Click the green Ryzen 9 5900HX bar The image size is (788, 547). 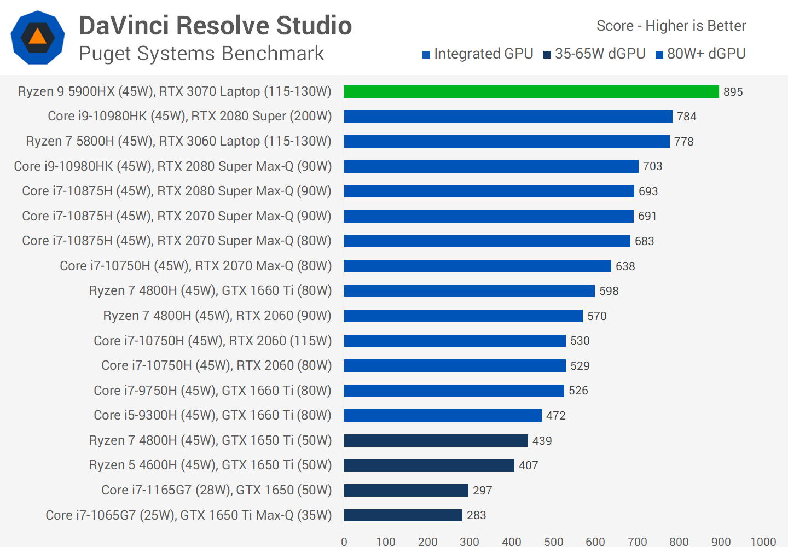coord(531,92)
